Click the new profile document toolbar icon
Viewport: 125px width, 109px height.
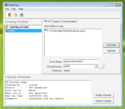pos(16,15)
